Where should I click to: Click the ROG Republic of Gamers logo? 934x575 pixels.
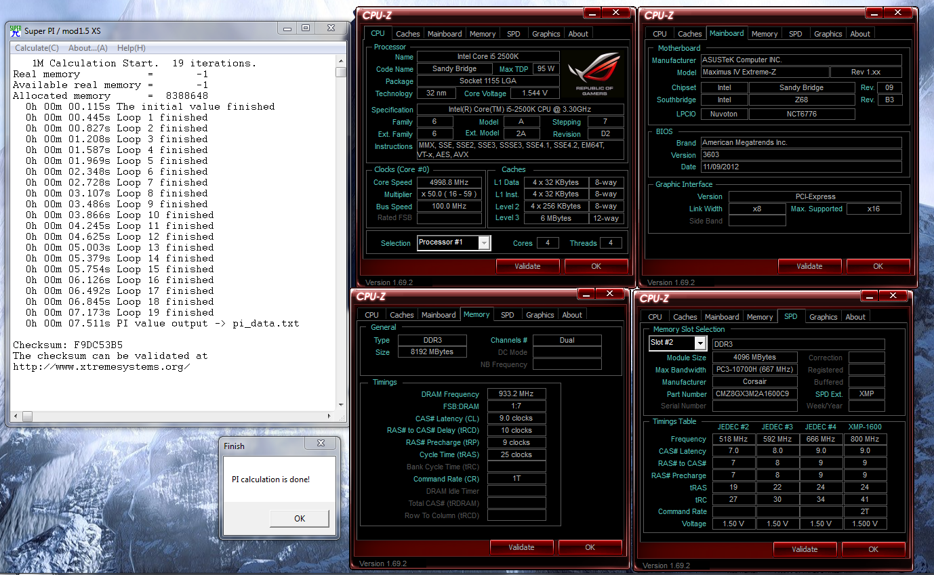tap(594, 74)
